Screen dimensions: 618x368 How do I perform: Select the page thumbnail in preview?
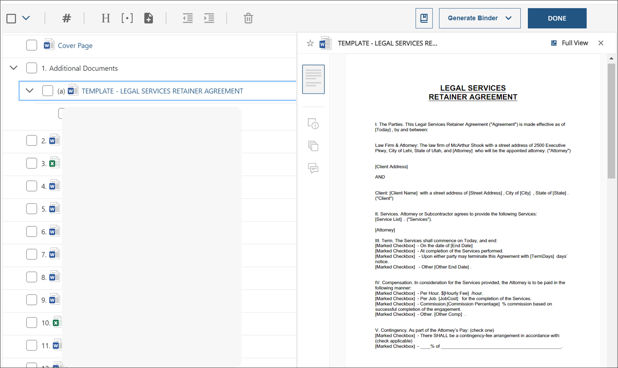coord(313,79)
